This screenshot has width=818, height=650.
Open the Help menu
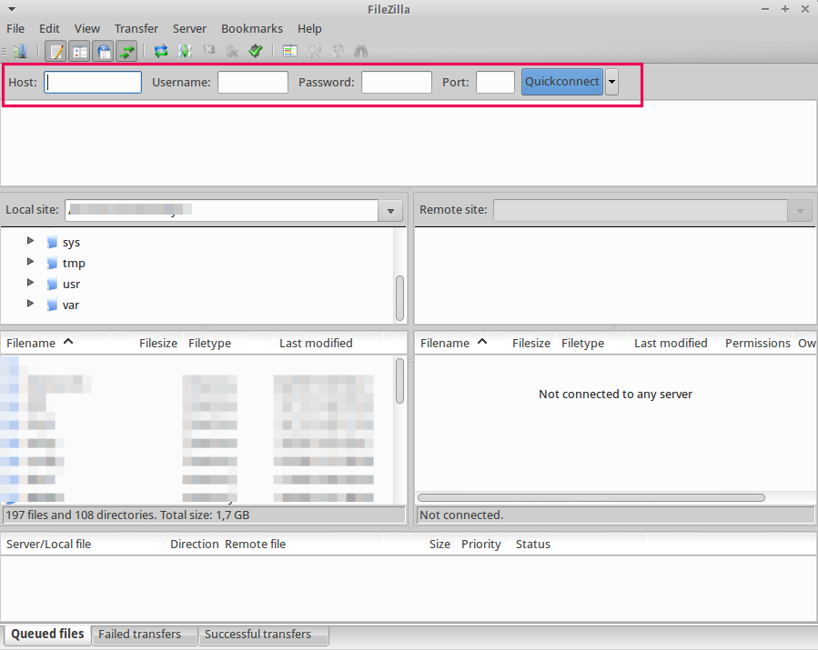click(x=309, y=29)
